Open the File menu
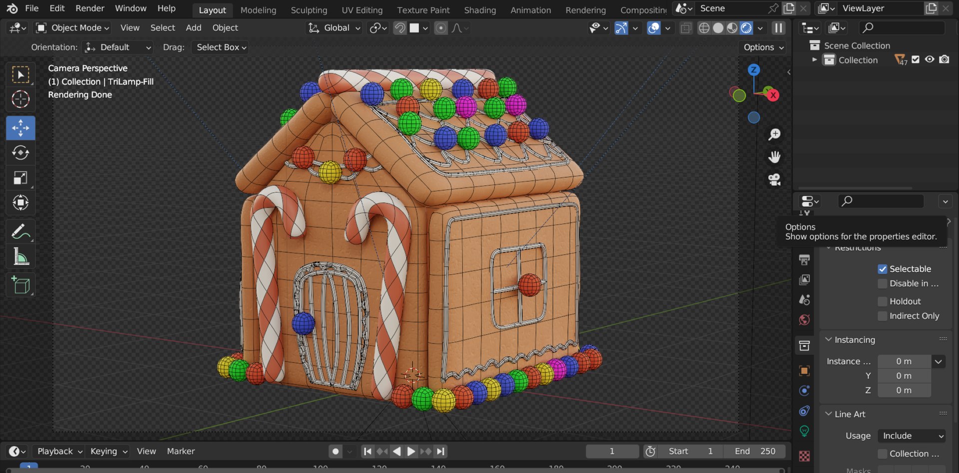959x473 pixels. coord(31,8)
